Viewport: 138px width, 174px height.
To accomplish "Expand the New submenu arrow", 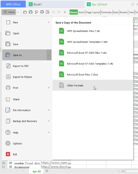I will [x=49, y=22].
